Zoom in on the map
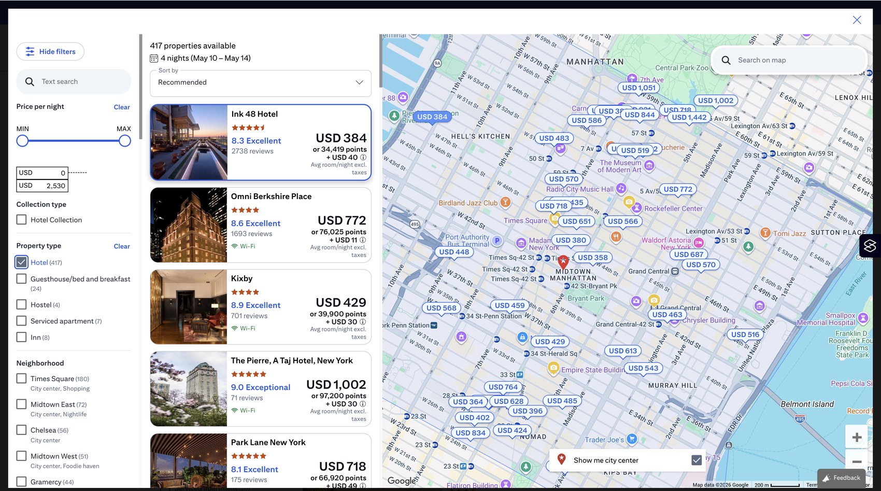The width and height of the screenshot is (881, 491). [x=857, y=438]
